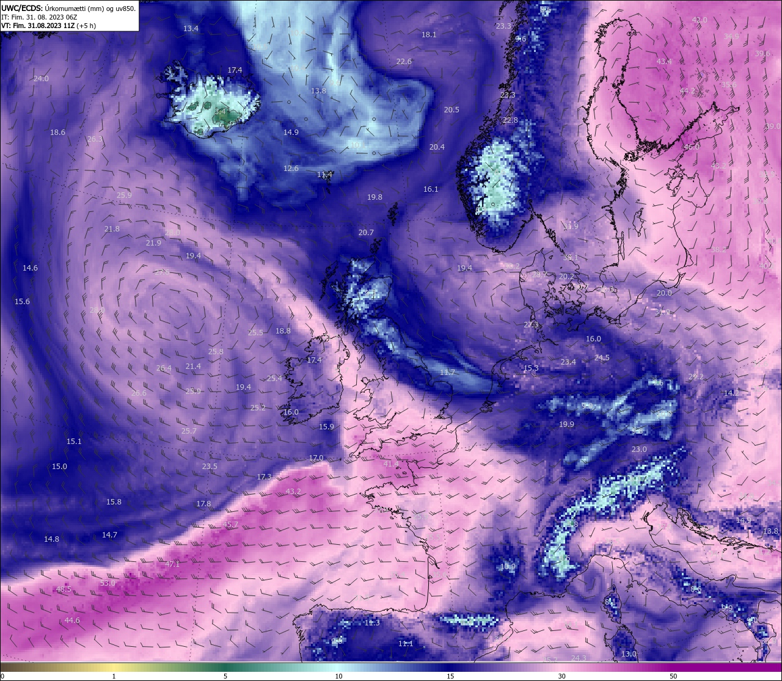Click the 22.6 value on the map
This screenshot has width=782, height=681.
(404, 62)
